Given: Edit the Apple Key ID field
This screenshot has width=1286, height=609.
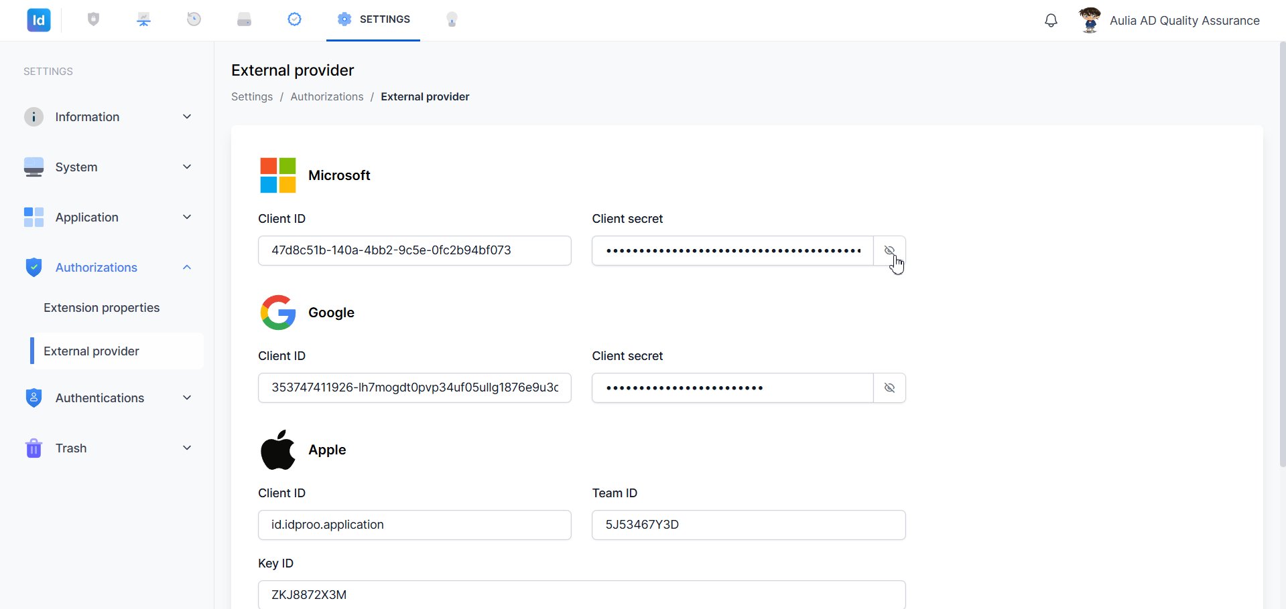Looking at the screenshot, I should coord(582,595).
